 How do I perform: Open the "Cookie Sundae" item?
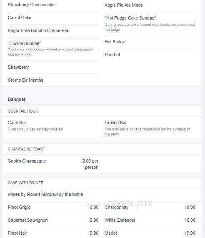point(24,43)
